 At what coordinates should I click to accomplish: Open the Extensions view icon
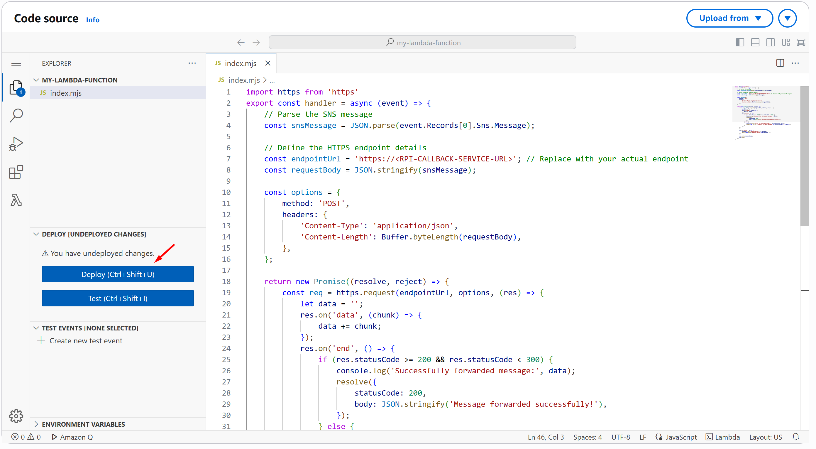click(16, 172)
